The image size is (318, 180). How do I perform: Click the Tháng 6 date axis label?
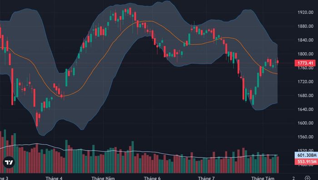click(152, 178)
